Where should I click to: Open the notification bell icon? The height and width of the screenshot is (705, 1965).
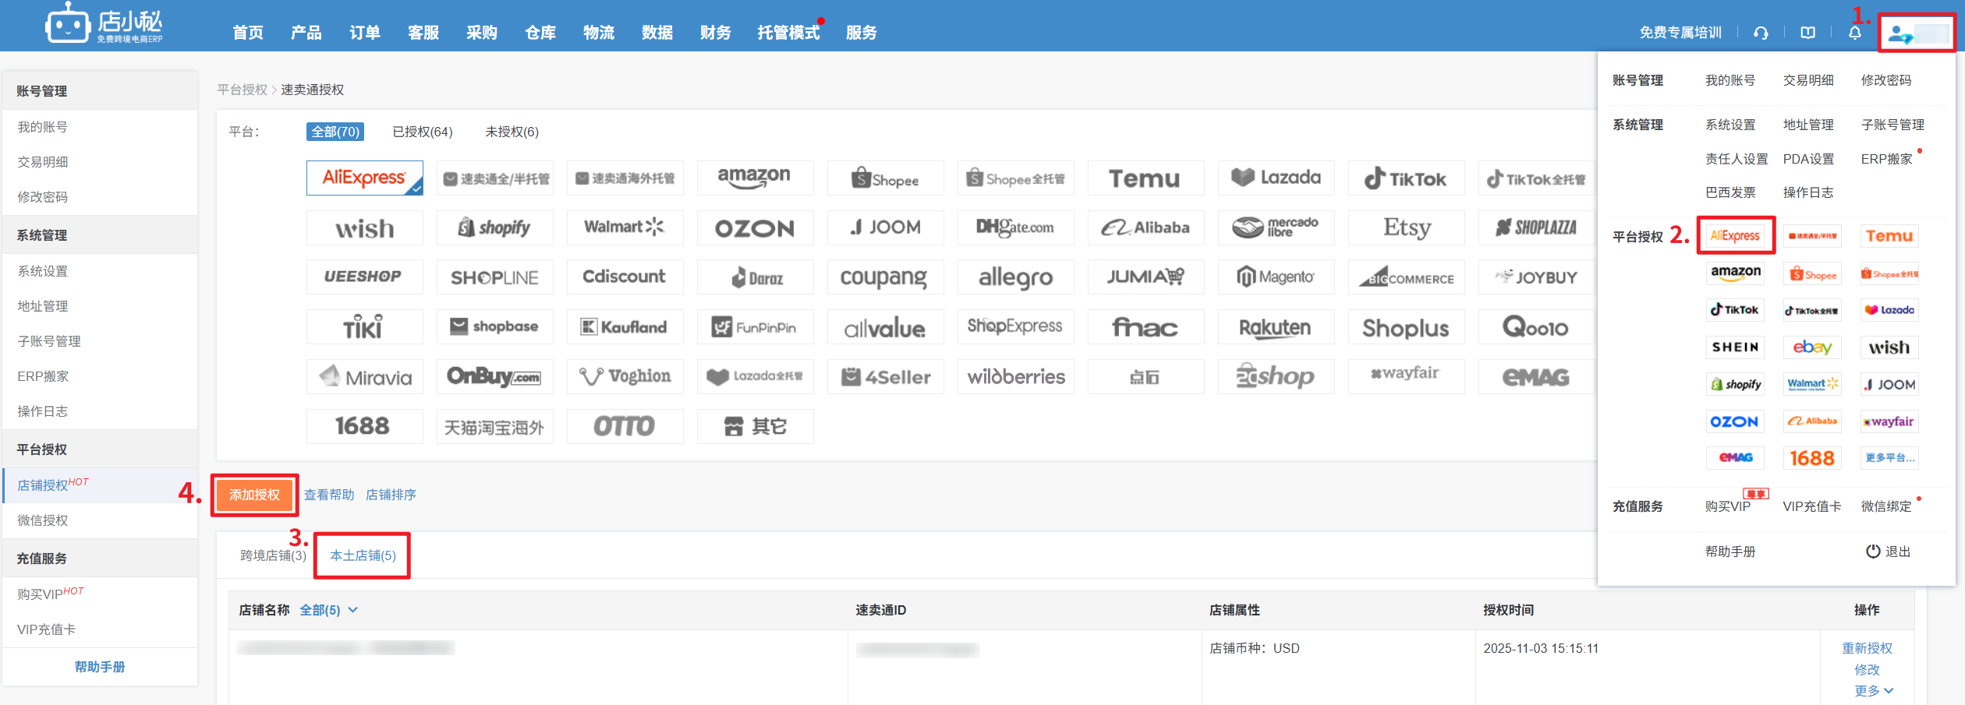tap(1855, 33)
